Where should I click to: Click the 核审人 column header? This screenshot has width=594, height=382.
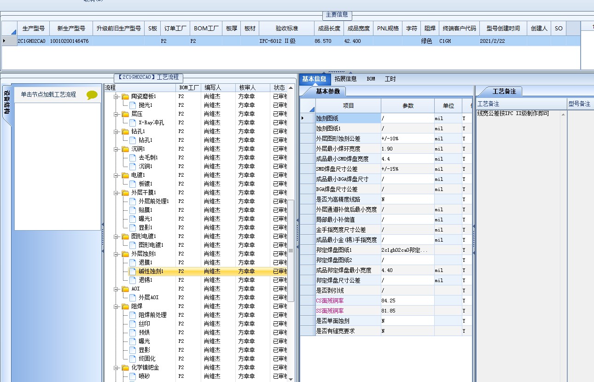pos(253,87)
